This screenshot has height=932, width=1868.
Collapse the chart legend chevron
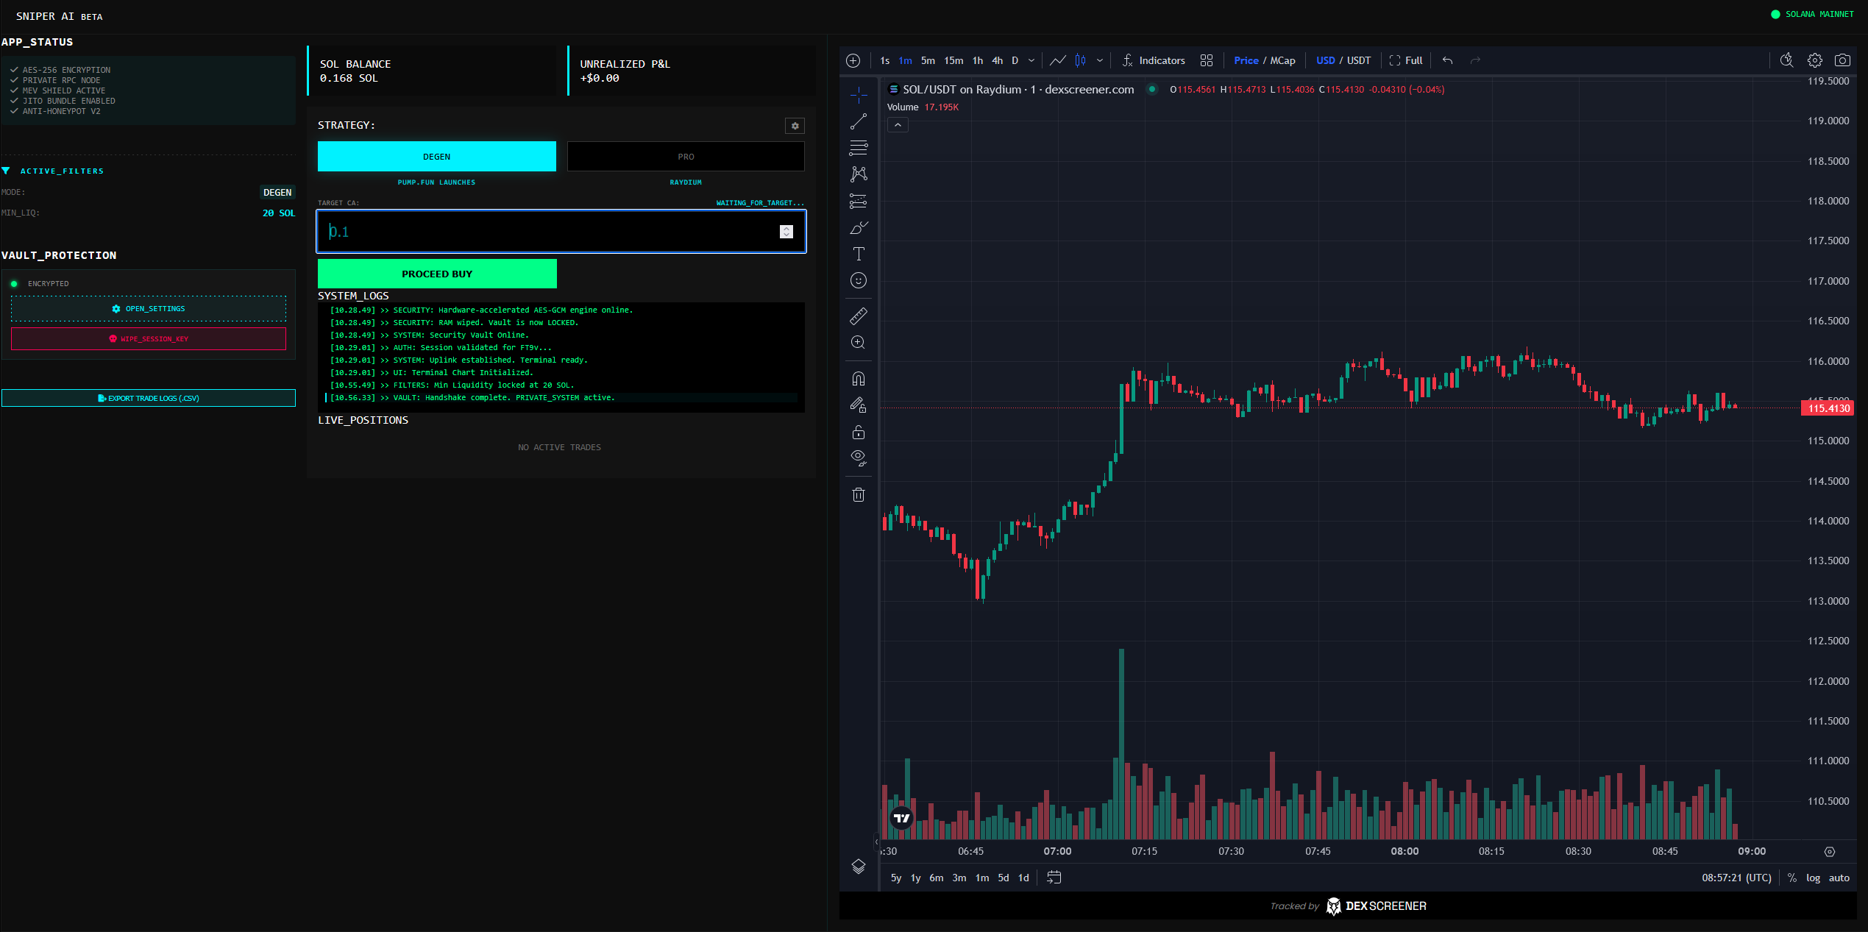coord(898,125)
